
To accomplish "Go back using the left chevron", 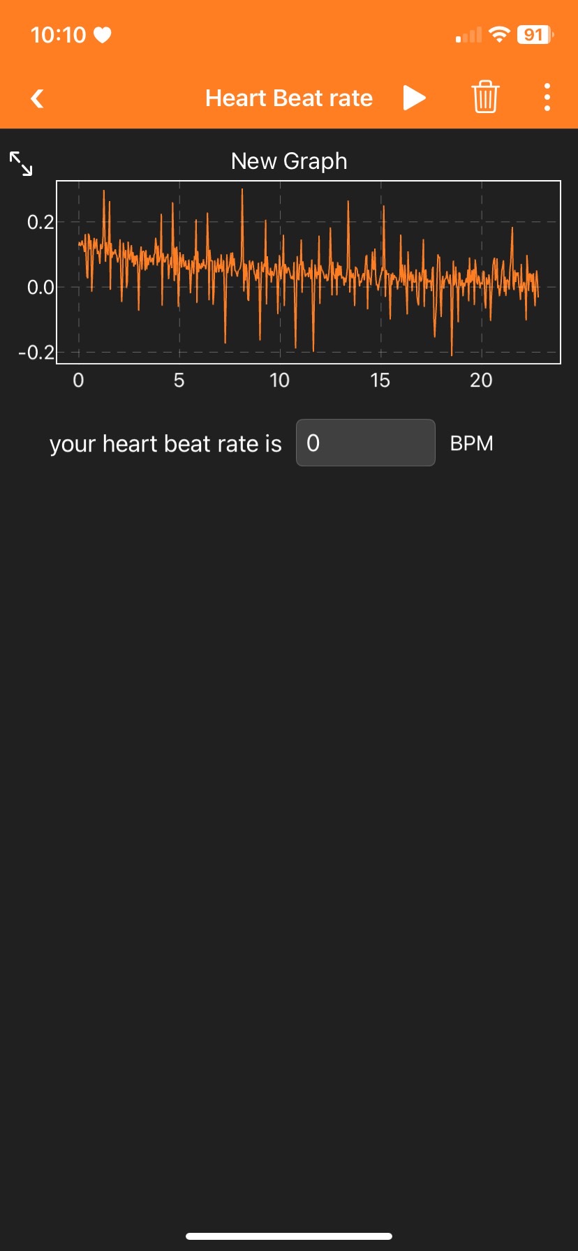I will click(x=38, y=98).
